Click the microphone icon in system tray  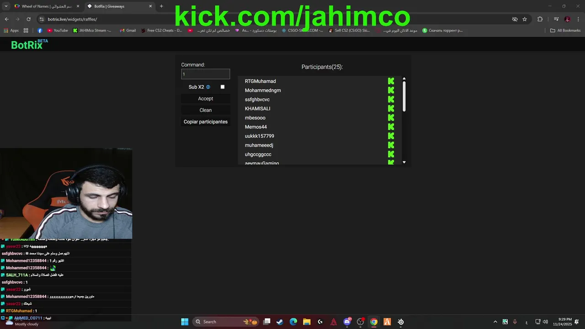point(515,322)
